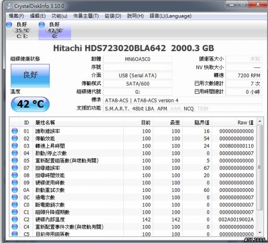
Task: Click the power on hours field 0 小時
Action: 244,92
